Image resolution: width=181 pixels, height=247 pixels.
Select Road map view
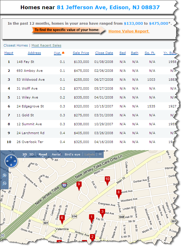click(43, 155)
